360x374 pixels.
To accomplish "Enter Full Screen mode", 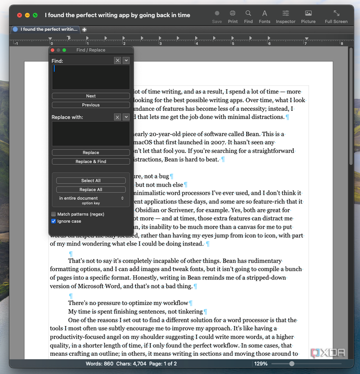I will coord(336,17).
